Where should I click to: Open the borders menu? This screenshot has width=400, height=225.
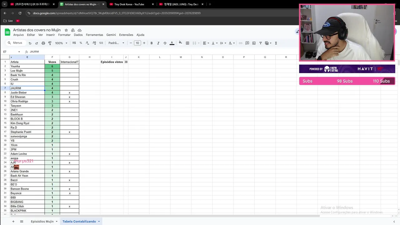click(187, 43)
